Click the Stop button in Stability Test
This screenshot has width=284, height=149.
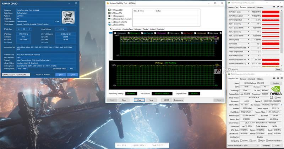tap(124, 100)
